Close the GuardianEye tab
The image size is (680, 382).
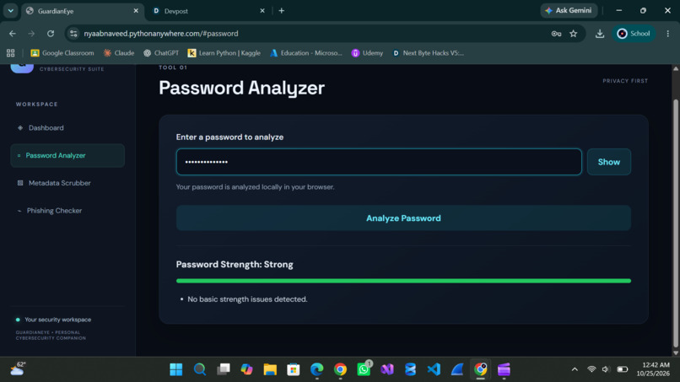click(x=136, y=11)
